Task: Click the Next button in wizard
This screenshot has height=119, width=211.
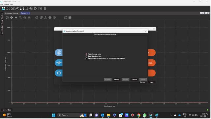Action: [116, 79]
